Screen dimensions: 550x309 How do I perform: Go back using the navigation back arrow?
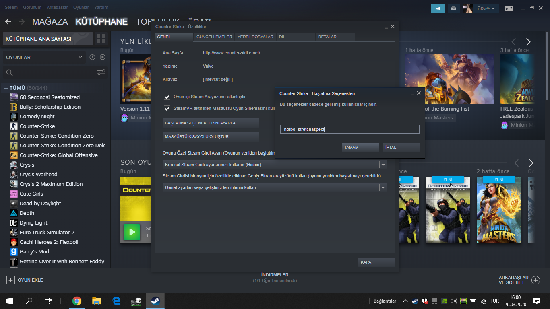[x=8, y=22]
